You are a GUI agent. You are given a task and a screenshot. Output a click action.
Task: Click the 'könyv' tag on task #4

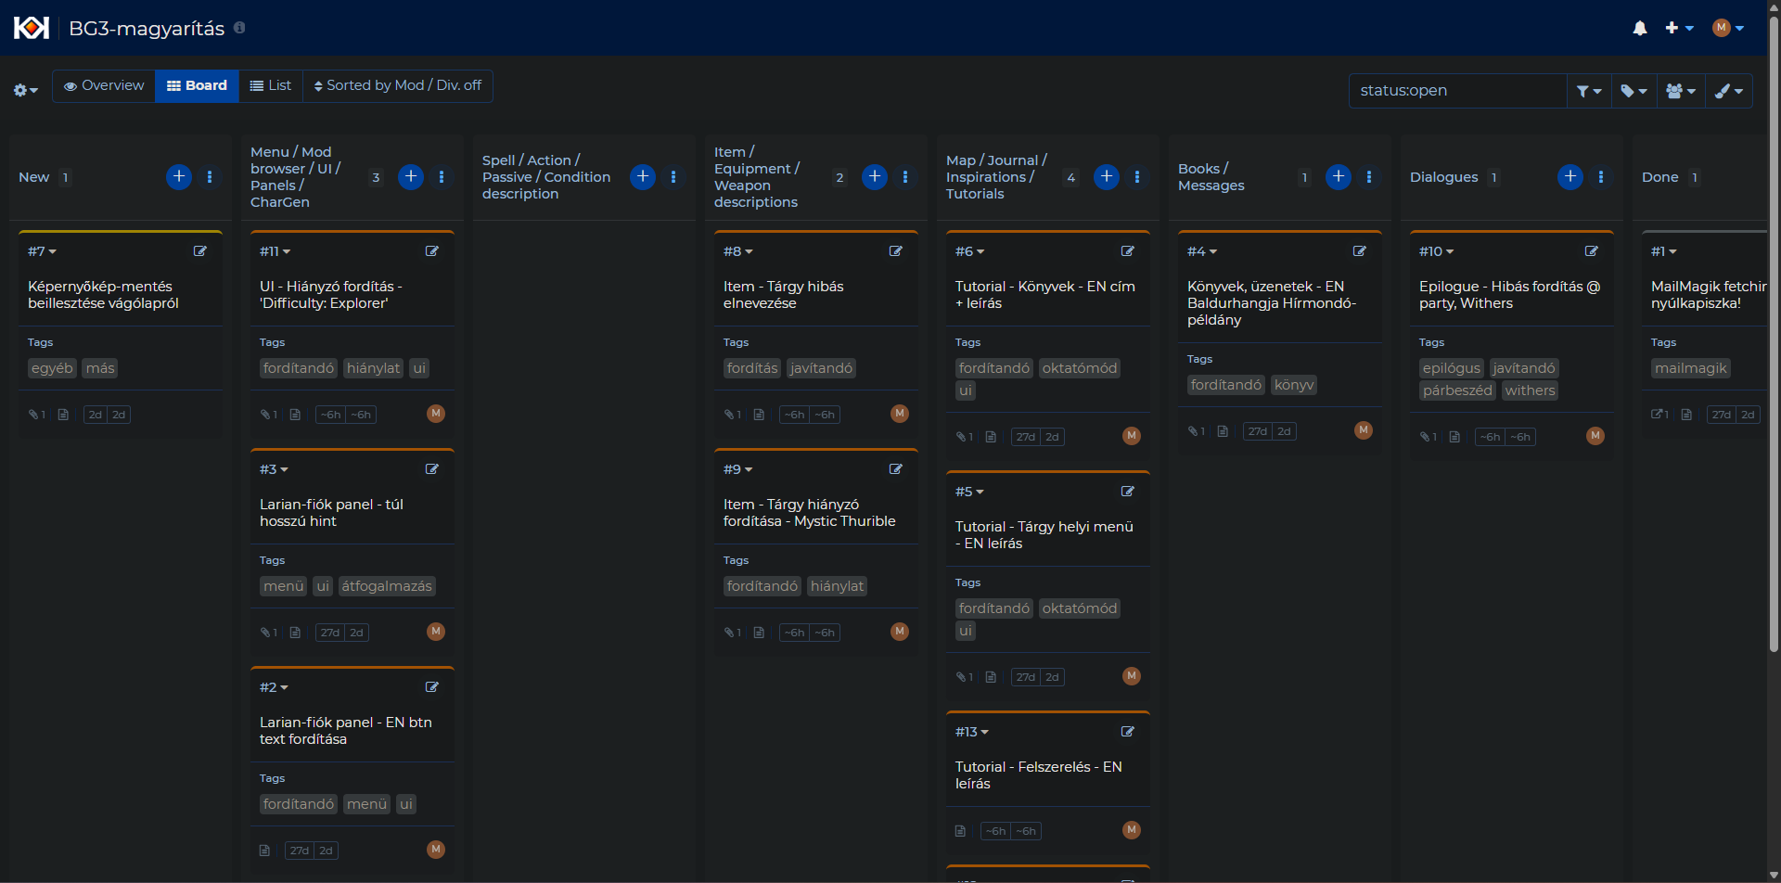(x=1294, y=385)
